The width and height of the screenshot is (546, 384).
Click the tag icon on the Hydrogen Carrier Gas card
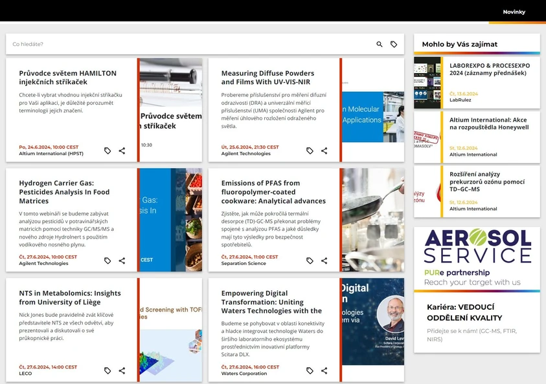[108, 261]
